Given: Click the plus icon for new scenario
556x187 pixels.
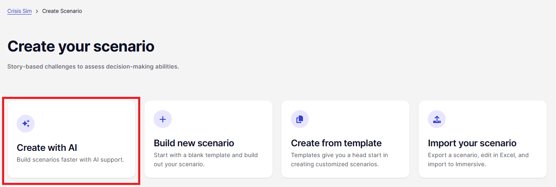Looking at the screenshot, I should coord(163,119).
